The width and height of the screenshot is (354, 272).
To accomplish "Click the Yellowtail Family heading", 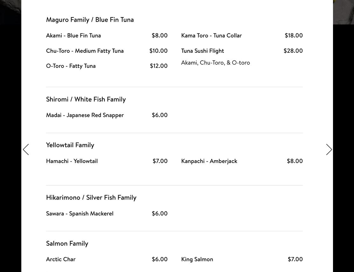I will click(70, 145).
